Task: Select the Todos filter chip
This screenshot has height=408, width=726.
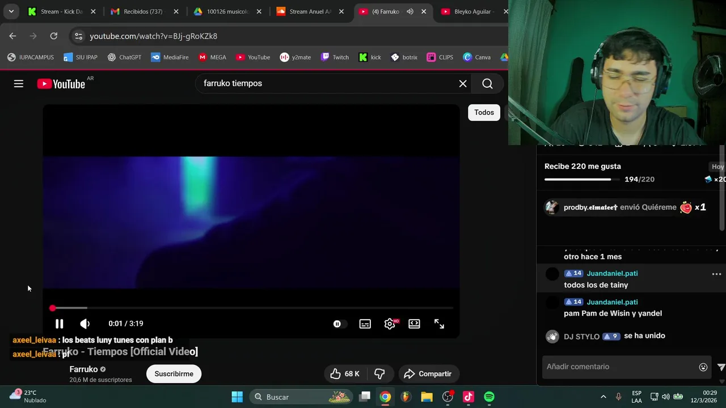Action: tap(484, 112)
